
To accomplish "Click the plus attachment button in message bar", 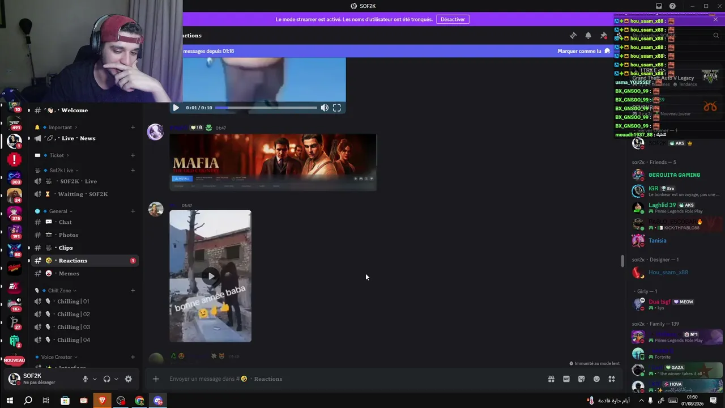I will click(156, 379).
